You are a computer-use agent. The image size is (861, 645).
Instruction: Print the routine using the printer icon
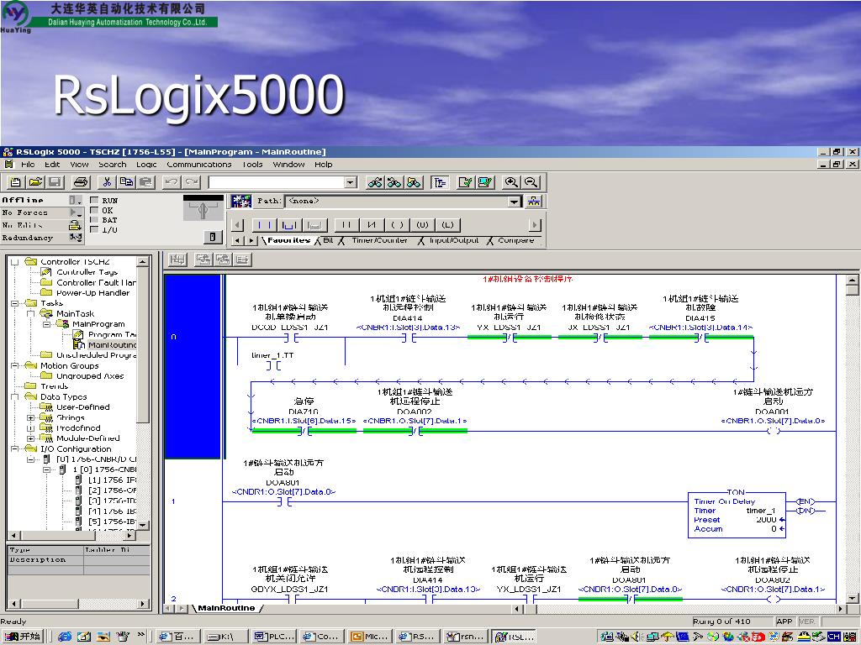(x=81, y=182)
